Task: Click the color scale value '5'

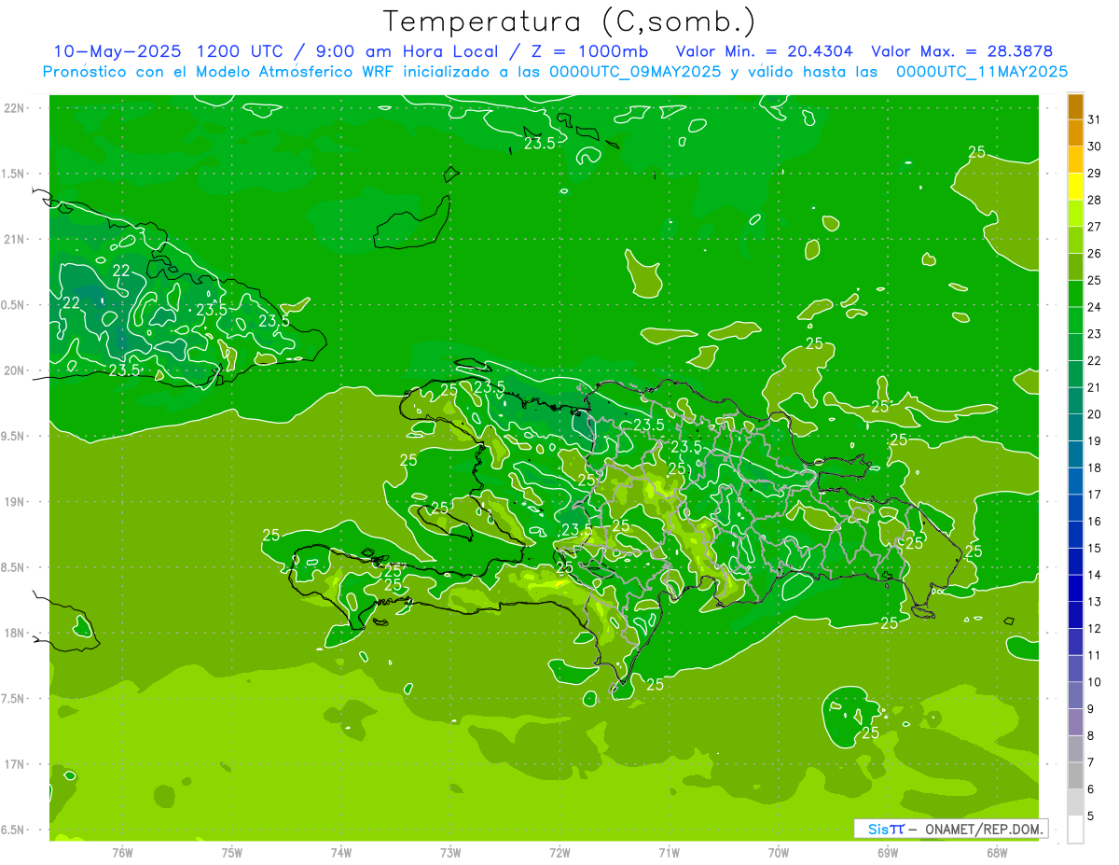Action: point(1091,816)
